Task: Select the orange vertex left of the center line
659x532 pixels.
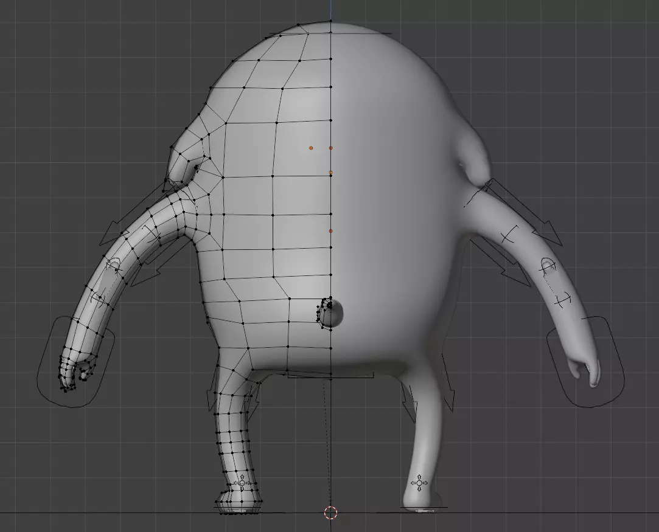Action: pyautogui.click(x=311, y=148)
